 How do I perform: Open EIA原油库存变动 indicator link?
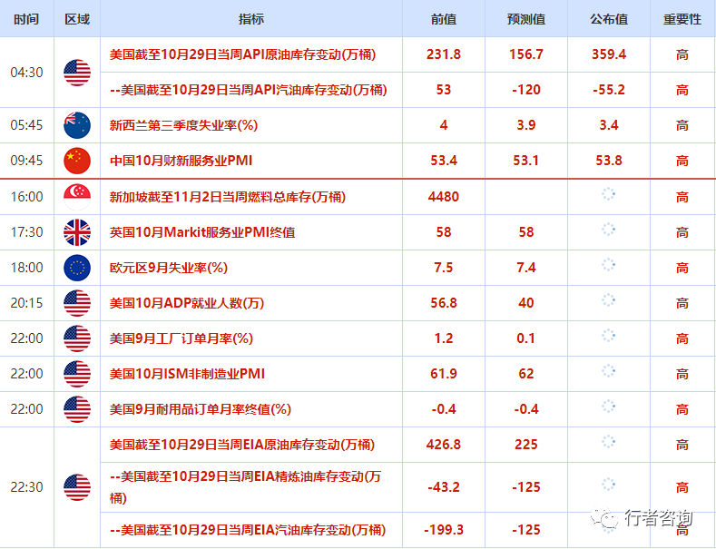click(x=242, y=445)
